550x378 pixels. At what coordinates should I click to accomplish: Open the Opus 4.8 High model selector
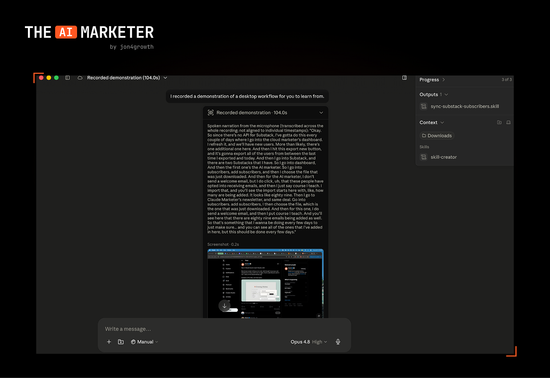click(309, 342)
